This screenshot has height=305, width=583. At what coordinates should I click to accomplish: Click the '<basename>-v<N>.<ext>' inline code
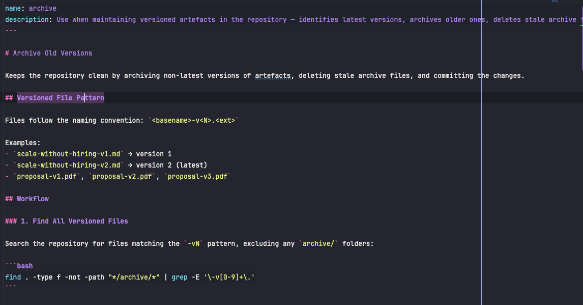(x=193, y=120)
